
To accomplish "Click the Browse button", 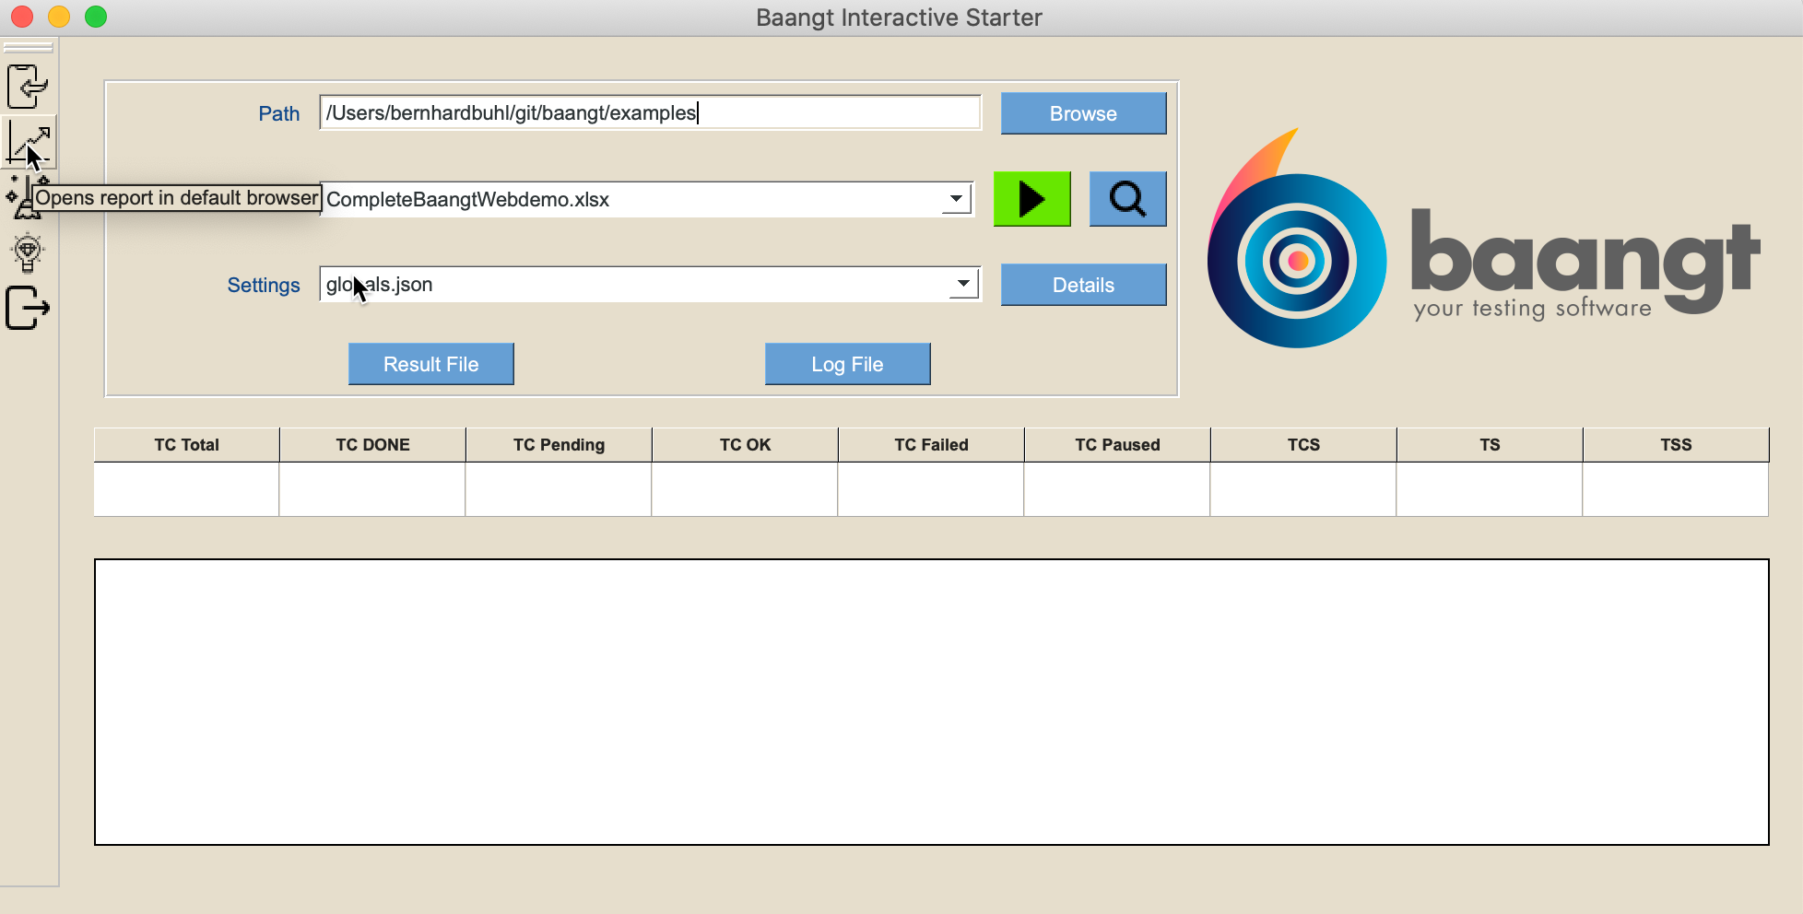I will tap(1083, 113).
